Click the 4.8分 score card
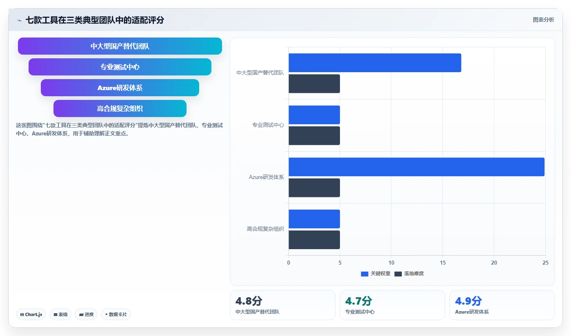 click(x=282, y=305)
